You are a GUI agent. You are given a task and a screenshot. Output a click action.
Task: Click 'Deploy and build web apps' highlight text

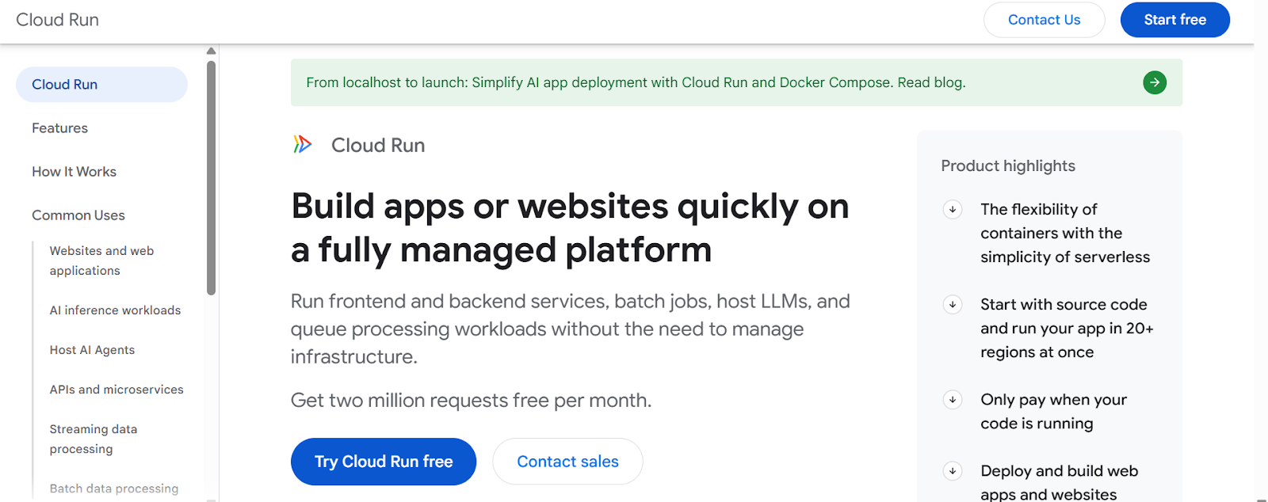[1059, 483]
